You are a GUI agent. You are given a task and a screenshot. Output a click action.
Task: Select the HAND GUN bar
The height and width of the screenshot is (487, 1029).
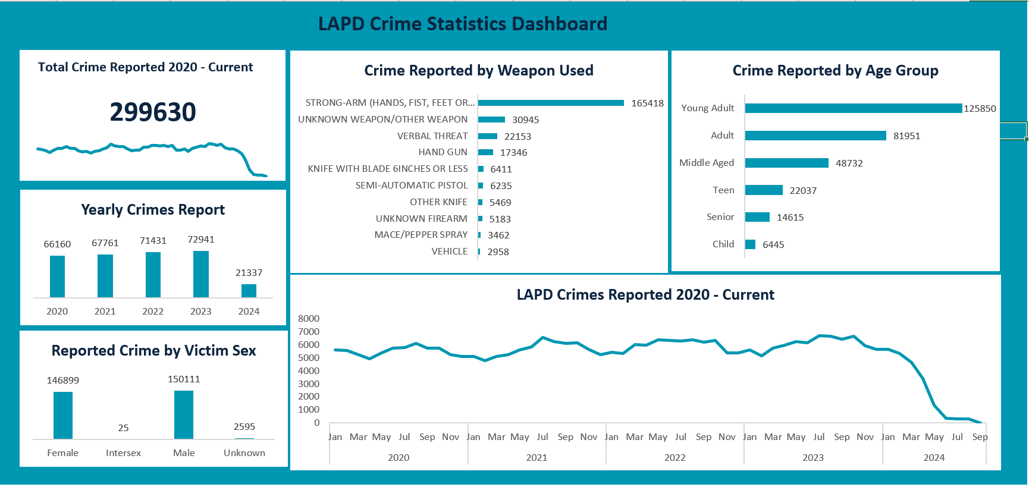[486, 152]
